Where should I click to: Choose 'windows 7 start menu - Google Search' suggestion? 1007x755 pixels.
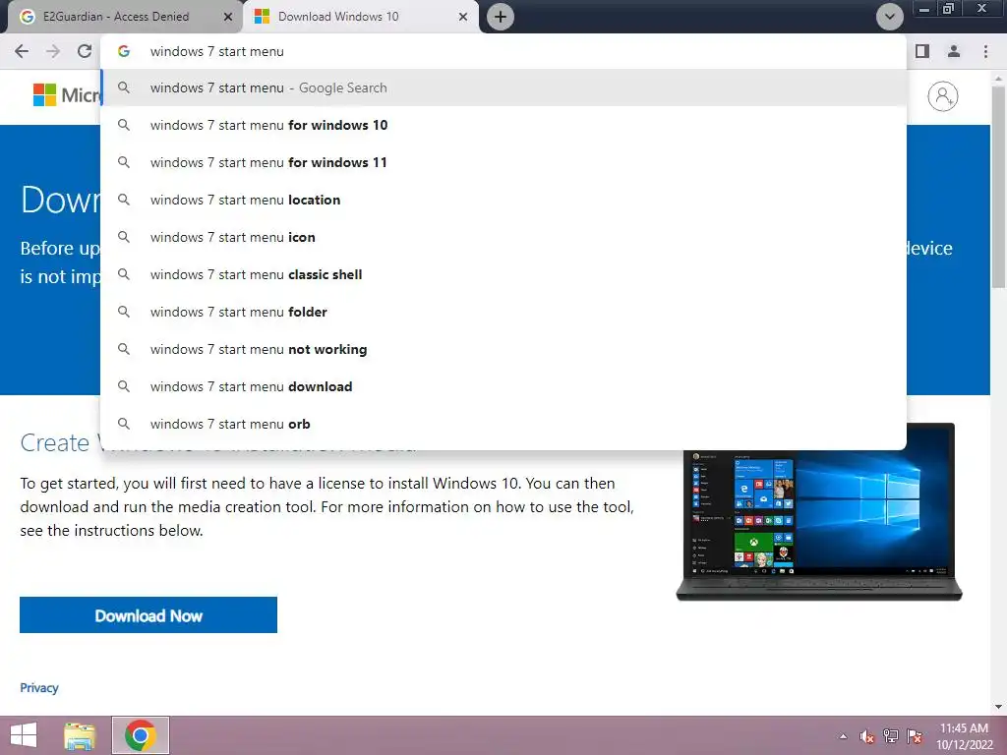pyautogui.click(x=503, y=87)
